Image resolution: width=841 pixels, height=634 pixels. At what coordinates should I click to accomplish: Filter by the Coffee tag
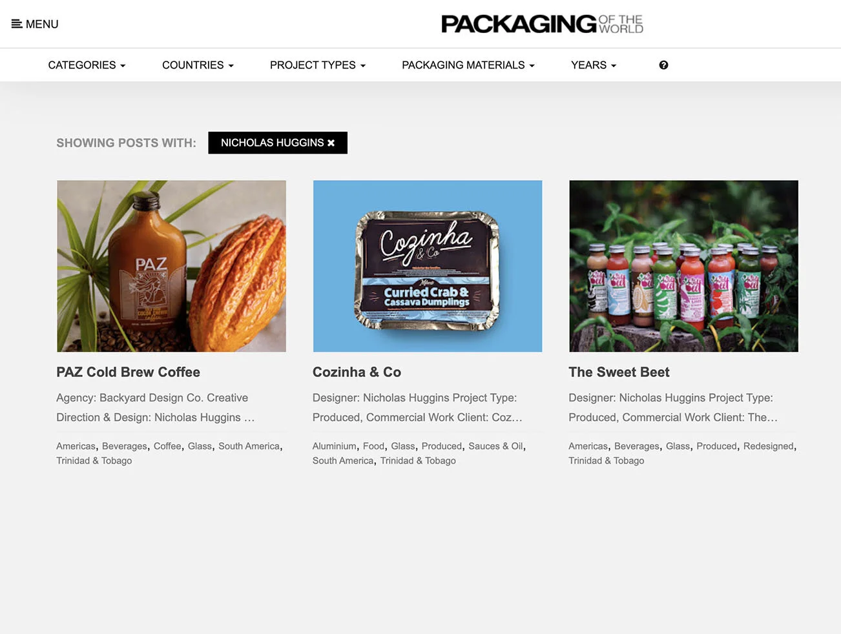pos(167,446)
